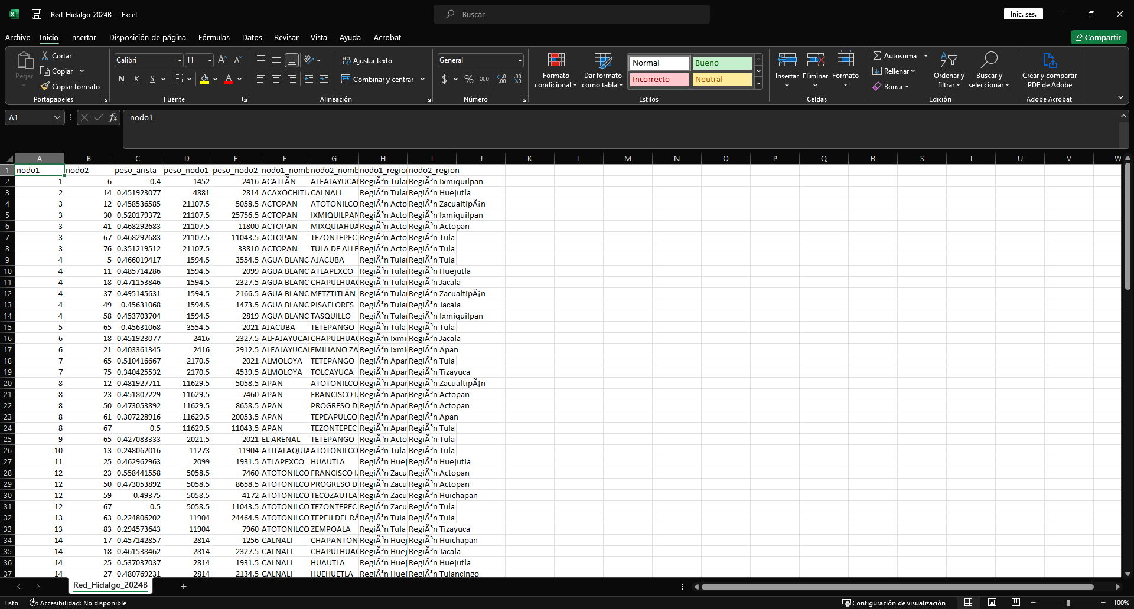Click the Inic. ses. sign-in button
The width and height of the screenshot is (1134, 609).
click(x=1023, y=14)
